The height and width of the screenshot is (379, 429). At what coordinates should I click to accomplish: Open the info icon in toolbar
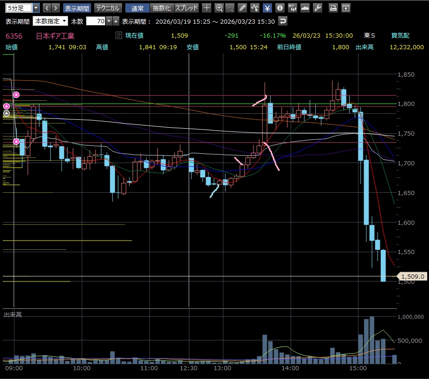(279, 8)
